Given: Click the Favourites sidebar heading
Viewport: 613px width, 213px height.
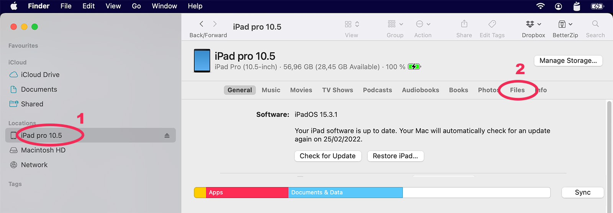Looking at the screenshot, I should [23, 46].
